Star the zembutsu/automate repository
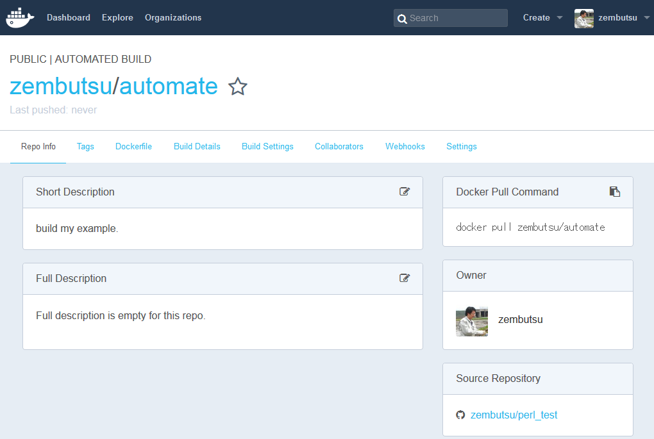The height and width of the screenshot is (439, 654). 238,87
